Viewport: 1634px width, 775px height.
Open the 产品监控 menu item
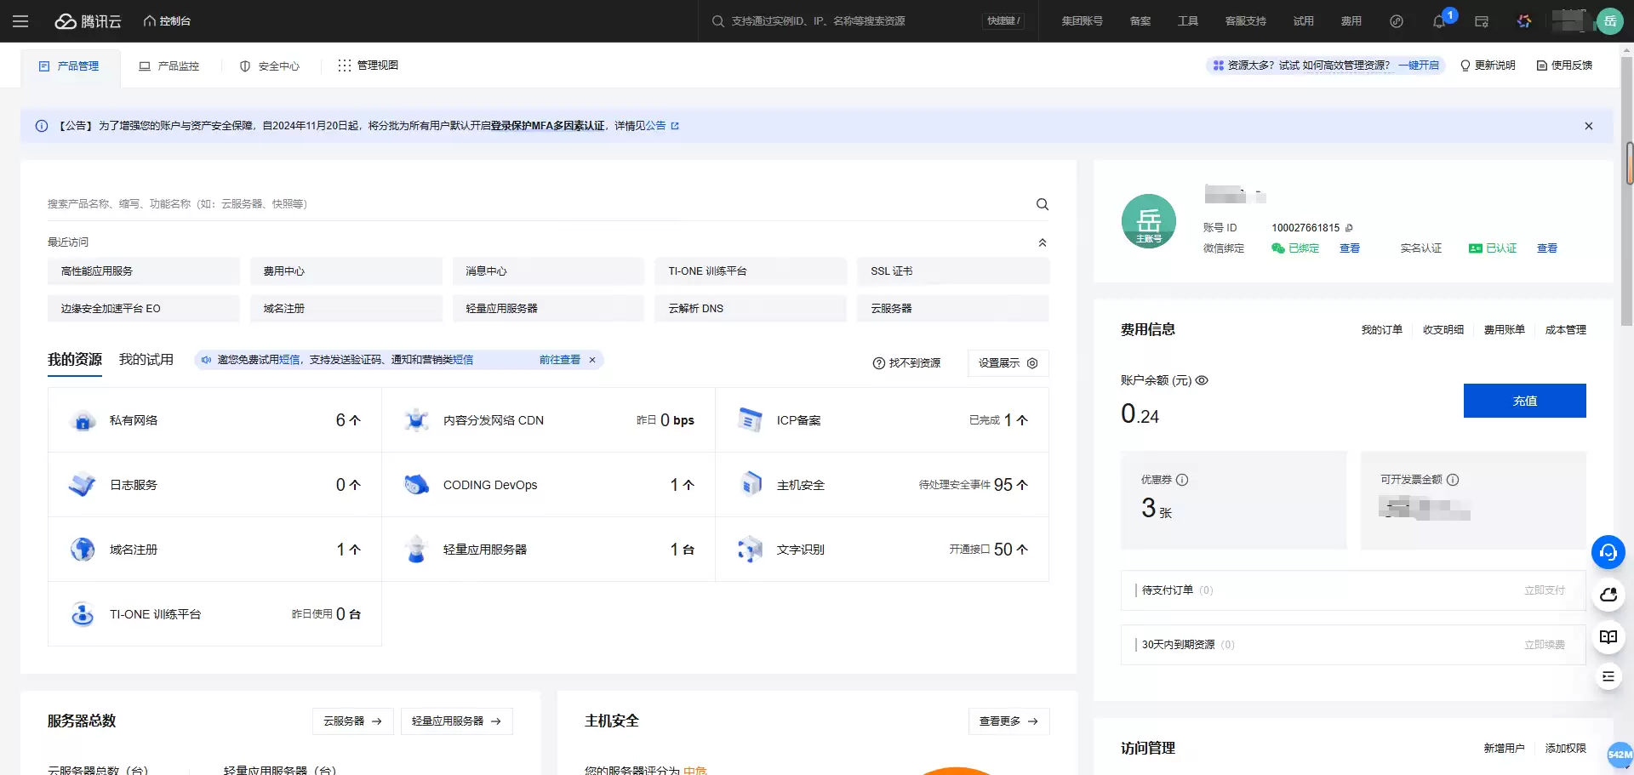[169, 66]
